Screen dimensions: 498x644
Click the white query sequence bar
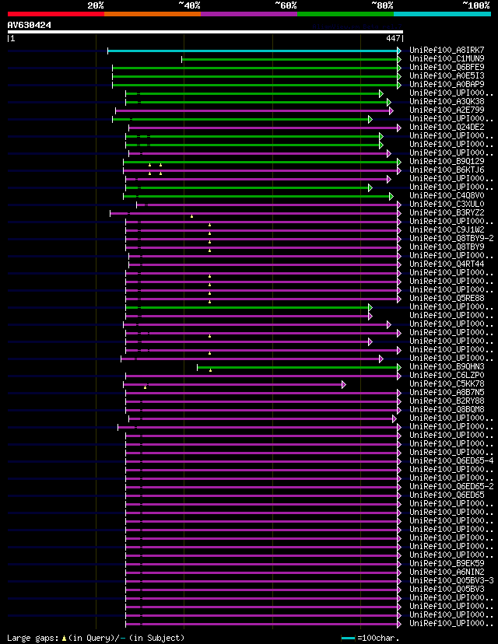205,32
